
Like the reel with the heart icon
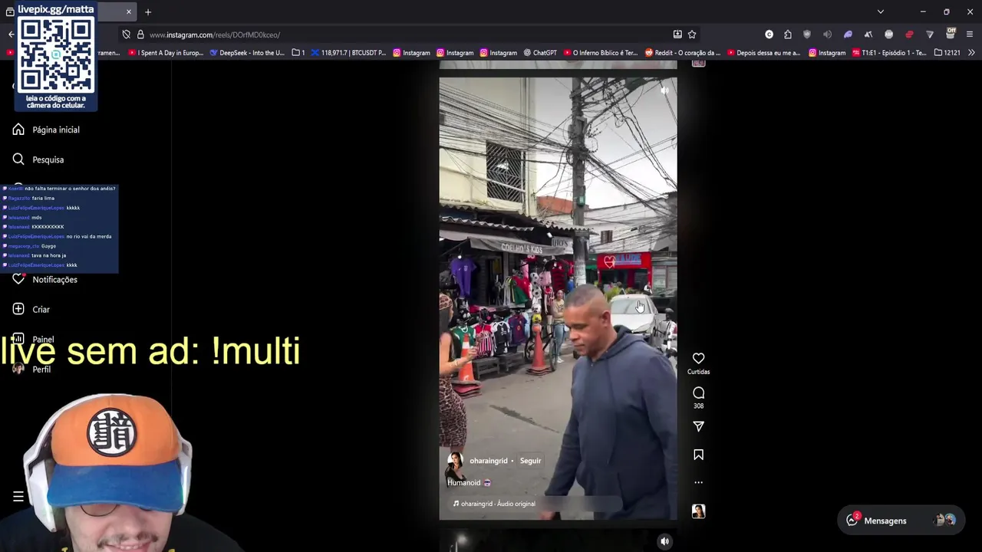698,358
